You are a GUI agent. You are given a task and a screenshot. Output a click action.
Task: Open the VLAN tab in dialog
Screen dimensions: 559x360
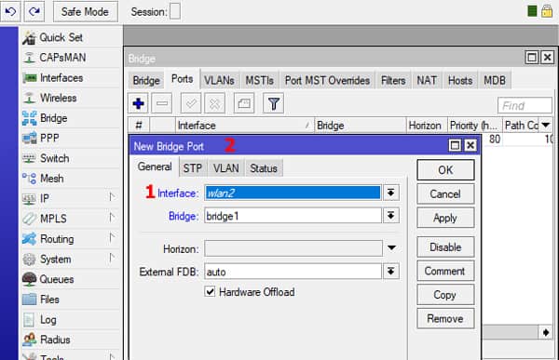tap(226, 168)
